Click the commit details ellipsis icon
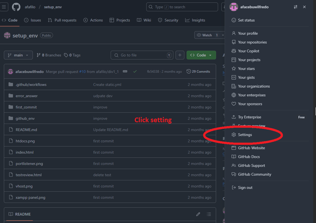The image size is (316, 223). tap(125, 71)
